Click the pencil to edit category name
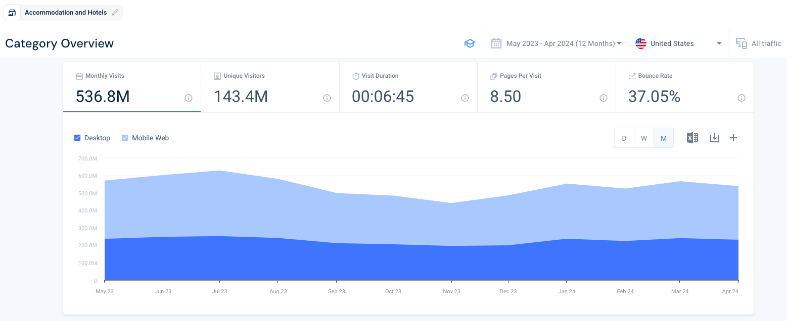 click(115, 12)
